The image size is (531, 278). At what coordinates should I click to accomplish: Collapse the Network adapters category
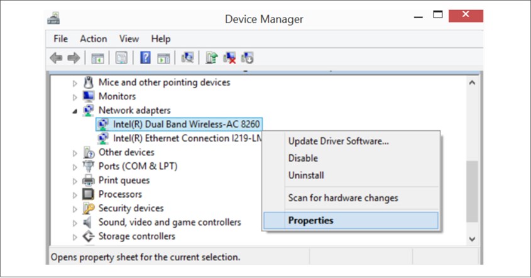click(x=75, y=111)
